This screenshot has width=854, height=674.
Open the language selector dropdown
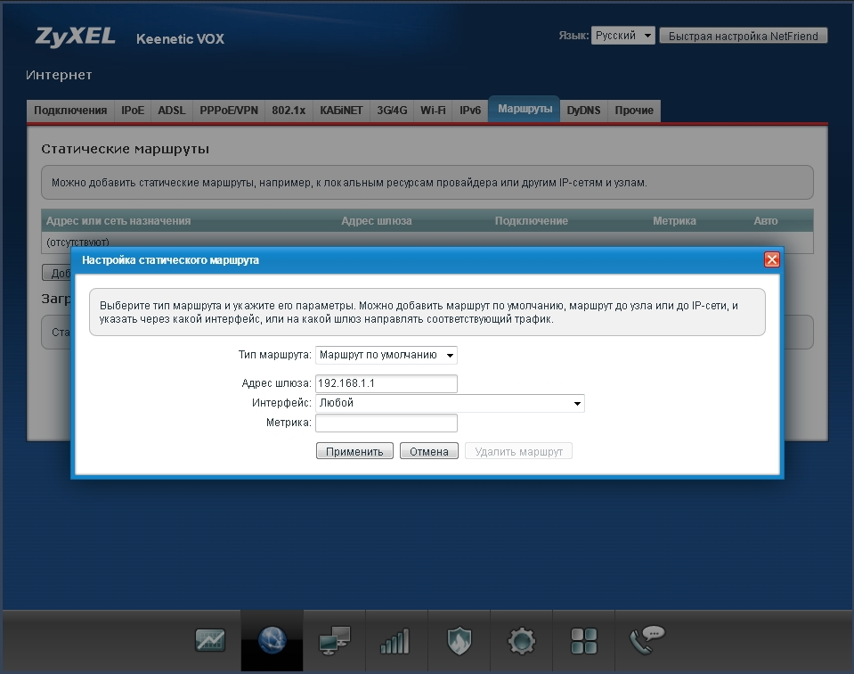(x=622, y=36)
